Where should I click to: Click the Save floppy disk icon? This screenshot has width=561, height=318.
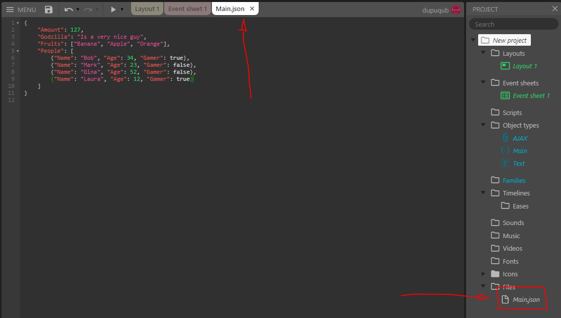pyautogui.click(x=49, y=10)
